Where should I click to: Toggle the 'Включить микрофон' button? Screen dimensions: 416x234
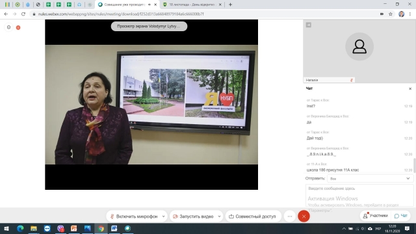pyautogui.click(x=135, y=216)
